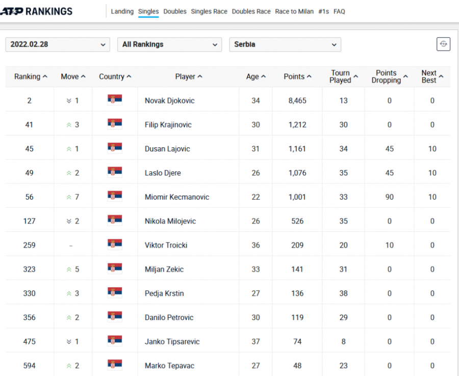Click the refresh icon at top right
The width and height of the screenshot is (459, 376).
coord(443,44)
